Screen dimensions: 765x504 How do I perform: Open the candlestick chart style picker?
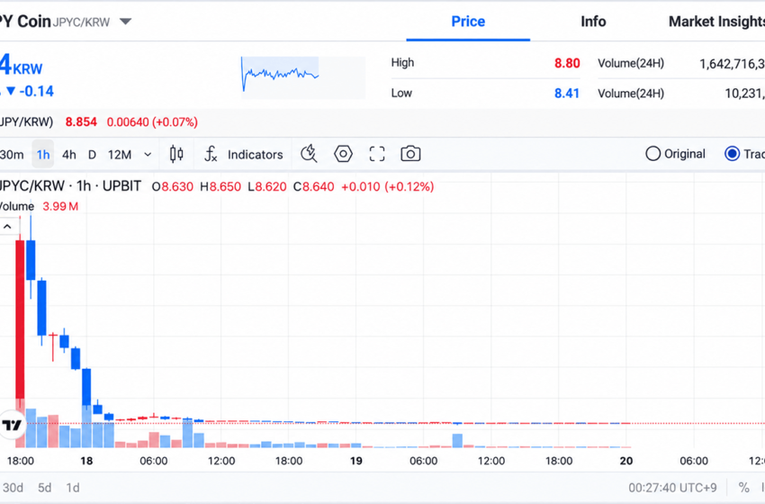tap(176, 154)
